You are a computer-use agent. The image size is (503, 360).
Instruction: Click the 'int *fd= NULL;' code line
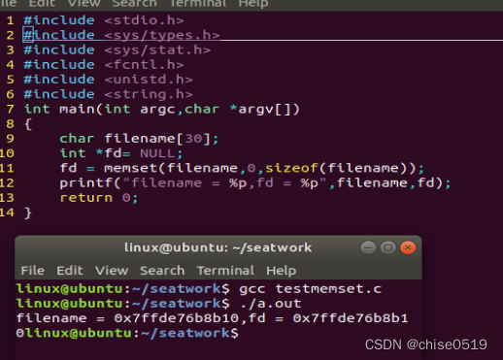click(x=121, y=153)
